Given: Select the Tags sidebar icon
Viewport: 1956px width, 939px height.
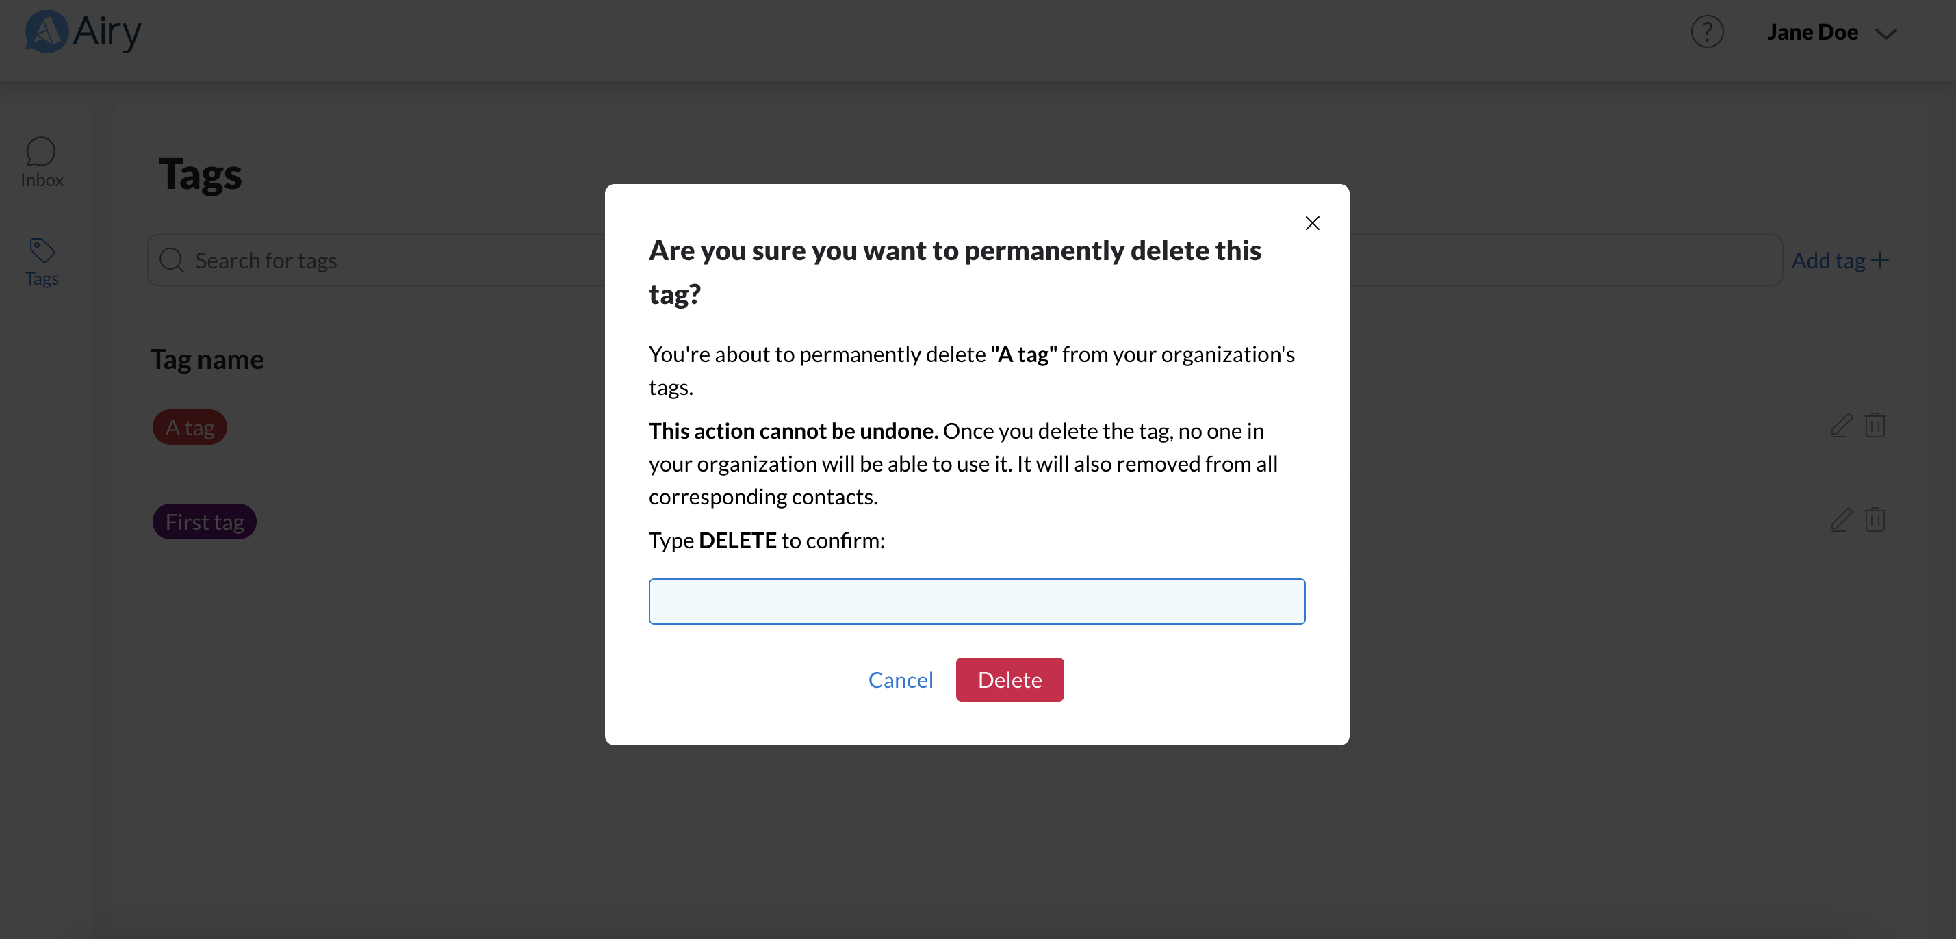Looking at the screenshot, I should click(x=42, y=250).
